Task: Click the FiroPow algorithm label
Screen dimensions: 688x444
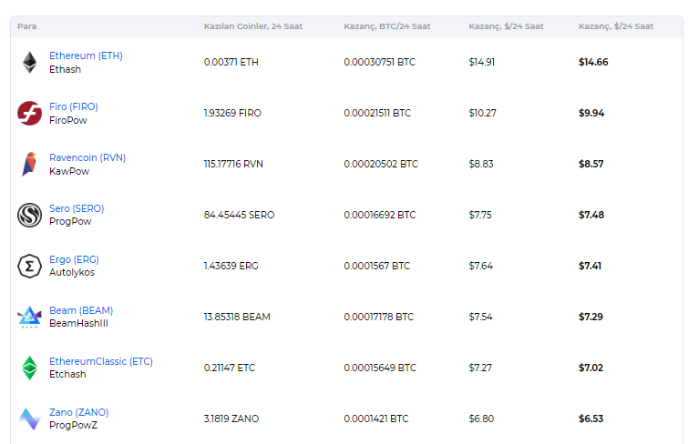Action: click(68, 120)
